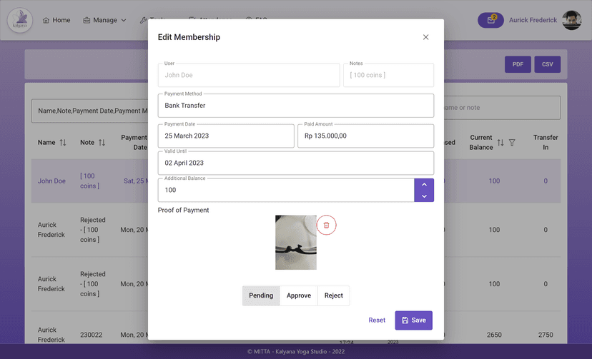Click the 2750 transfer in cell
The image size is (592, 359).
(546, 335)
